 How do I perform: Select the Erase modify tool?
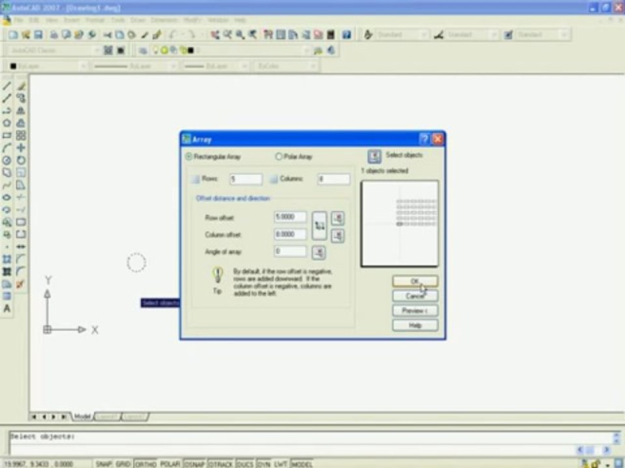pos(21,86)
